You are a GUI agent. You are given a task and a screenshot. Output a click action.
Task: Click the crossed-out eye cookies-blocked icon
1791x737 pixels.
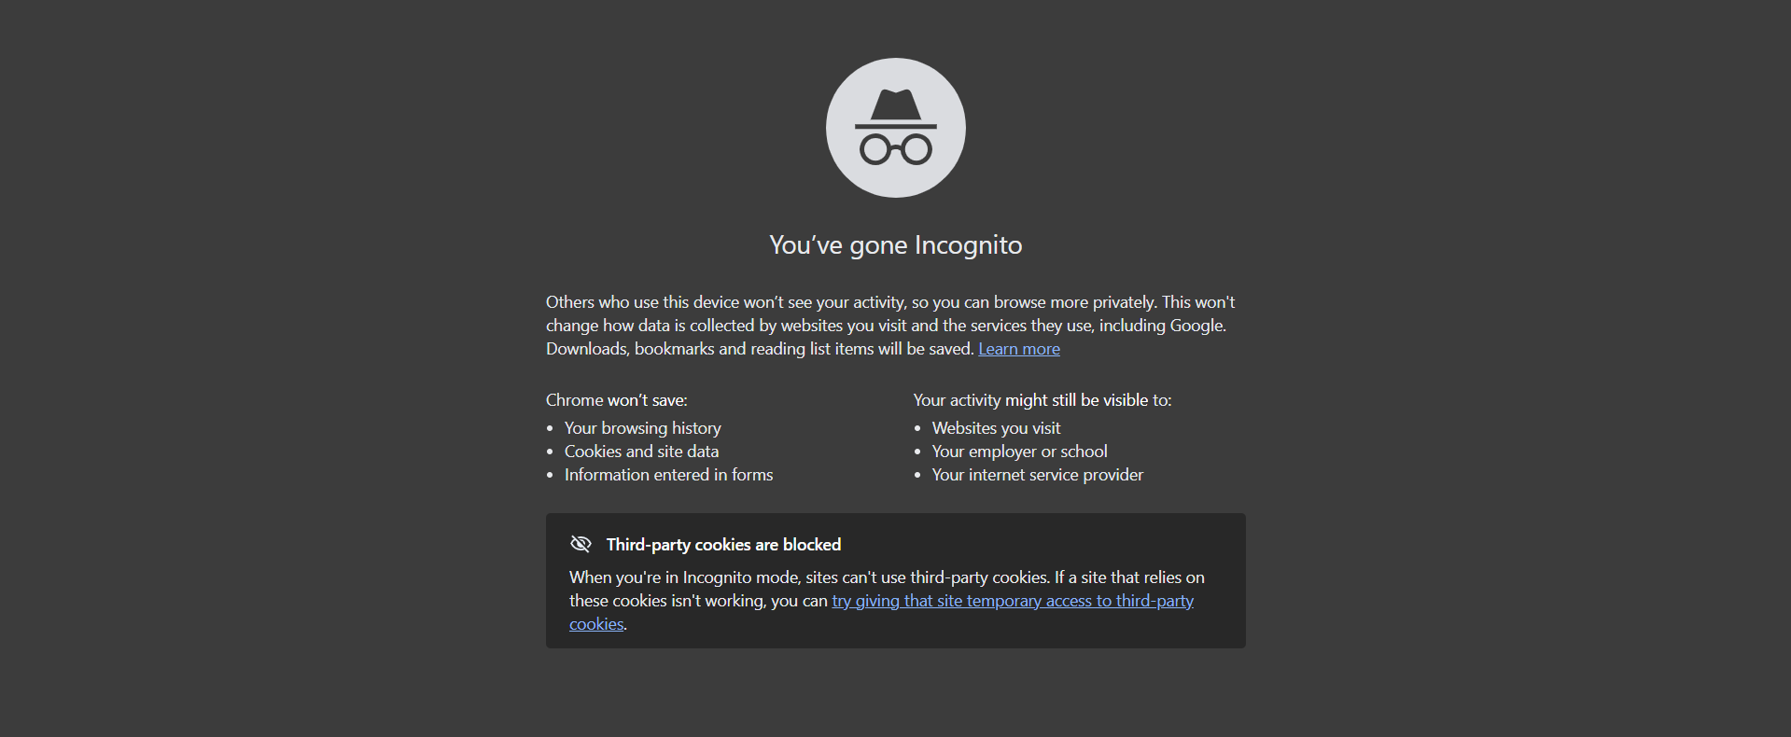click(x=581, y=544)
